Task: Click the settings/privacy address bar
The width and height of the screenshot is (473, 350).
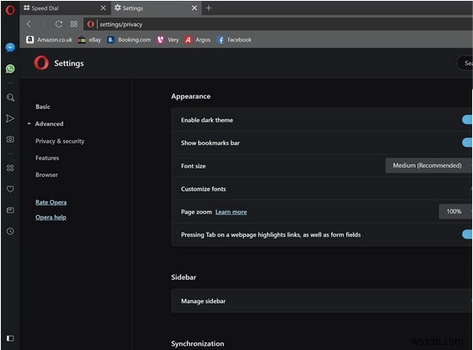Action: point(284,24)
